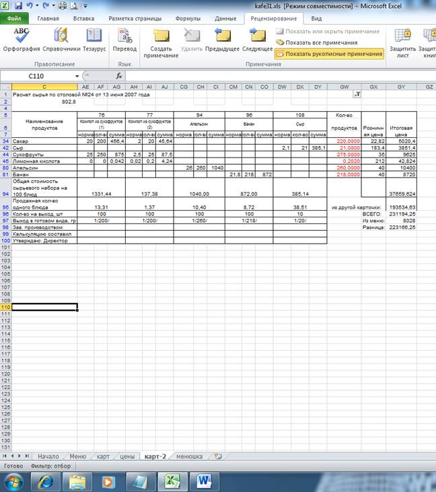The width and height of the screenshot is (436, 492).
Task: Click the Undo arrow icon
Action: [30, 5]
